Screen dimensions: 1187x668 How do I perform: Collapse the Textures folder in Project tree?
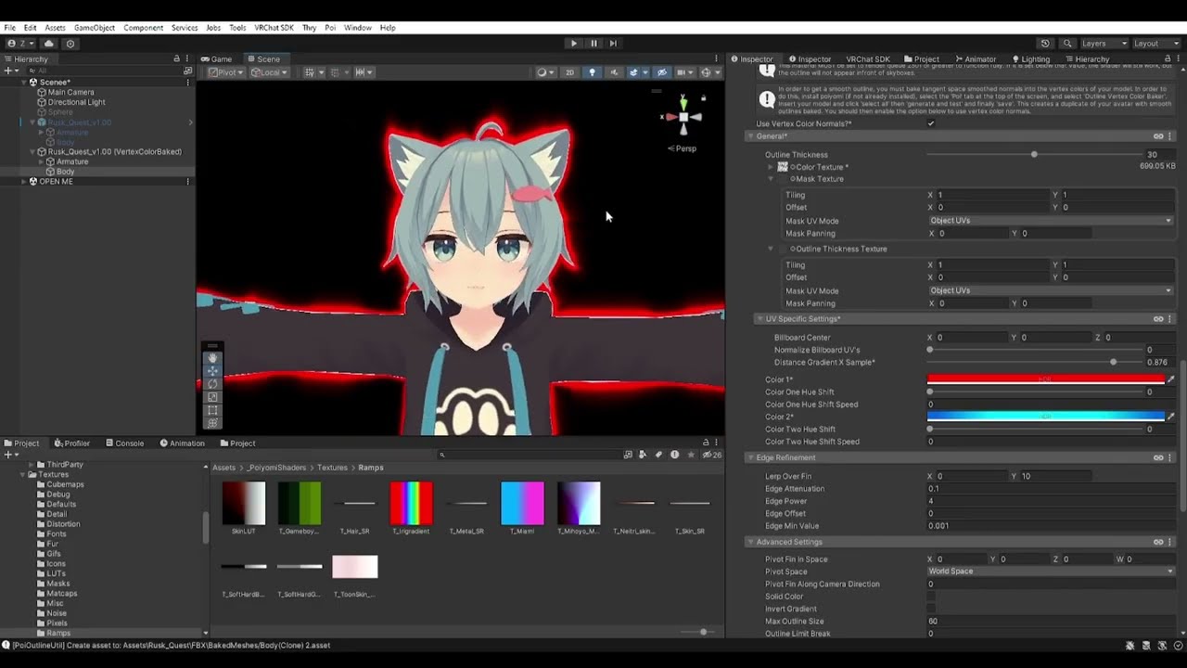point(22,474)
